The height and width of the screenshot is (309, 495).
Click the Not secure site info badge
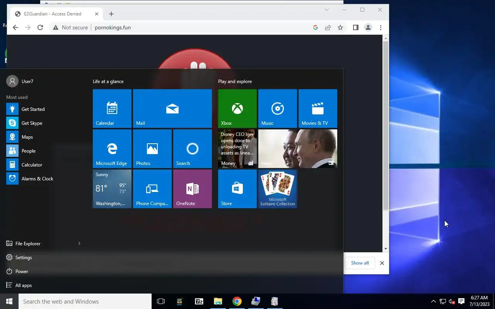[x=70, y=27]
